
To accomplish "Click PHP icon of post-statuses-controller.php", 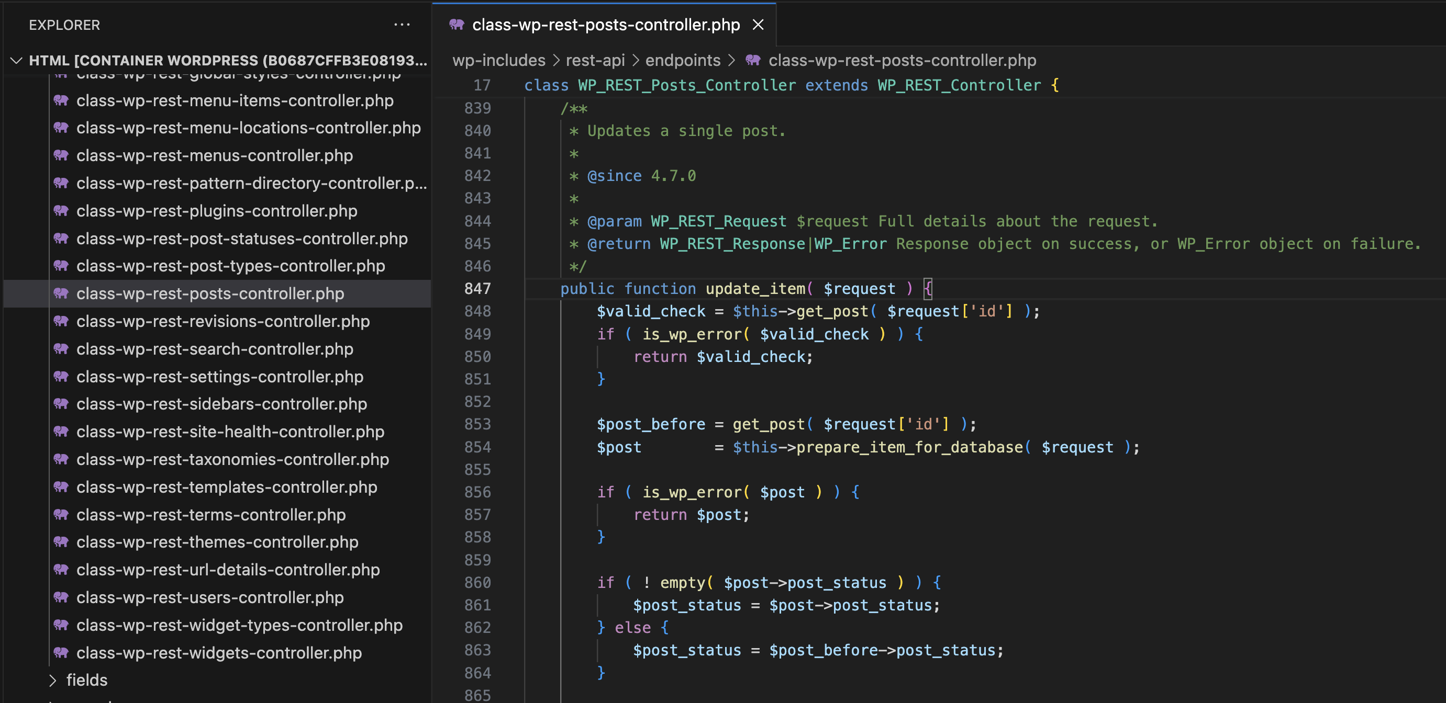I will click(61, 239).
